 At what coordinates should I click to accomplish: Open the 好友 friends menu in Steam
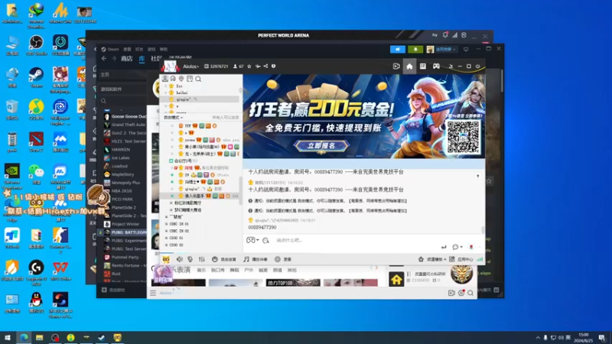point(139,50)
